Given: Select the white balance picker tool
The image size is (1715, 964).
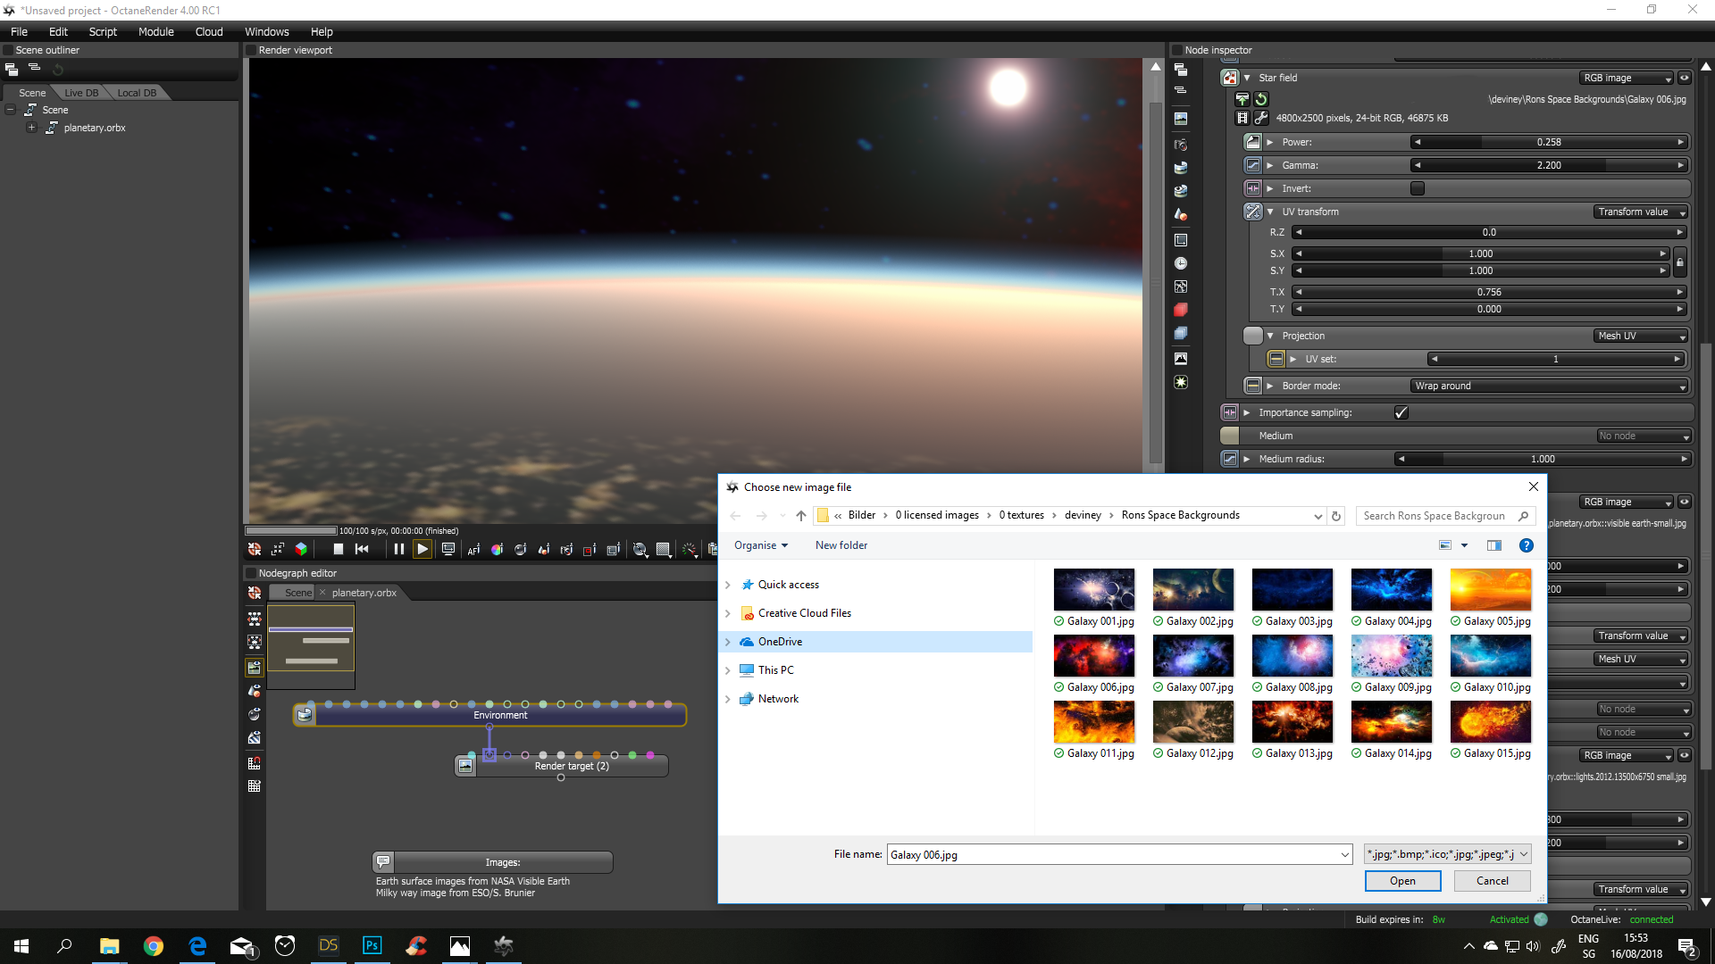Looking at the screenshot, I should coord(497,549).
